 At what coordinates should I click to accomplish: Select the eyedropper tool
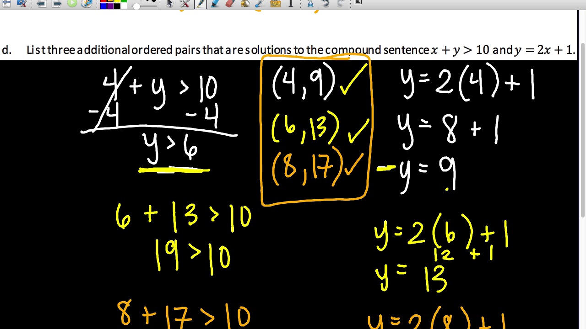click(x=260, y=4)
